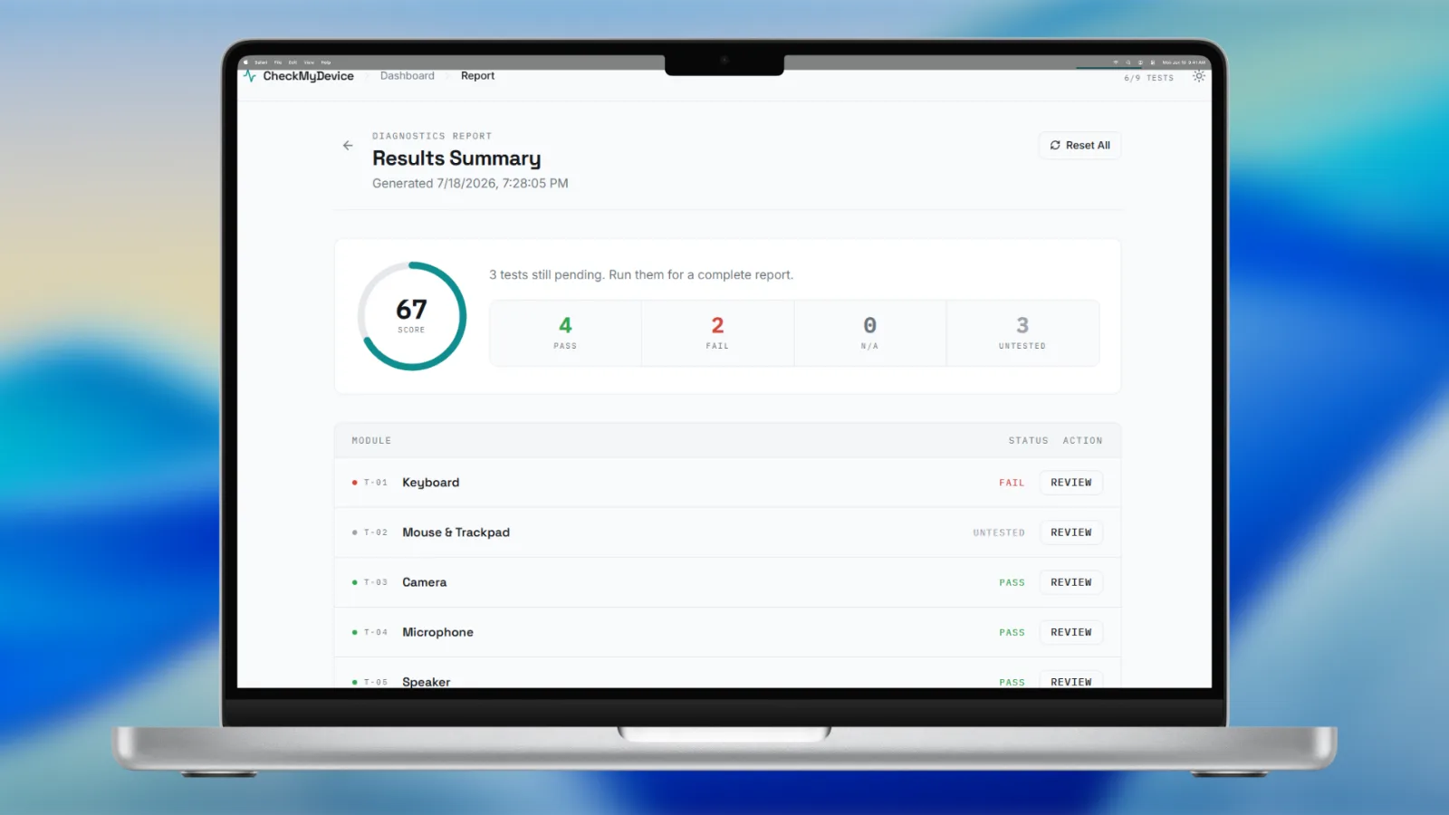Open the View menu
This screenshot has height=815, width=1449.
[x=309, y=62]
